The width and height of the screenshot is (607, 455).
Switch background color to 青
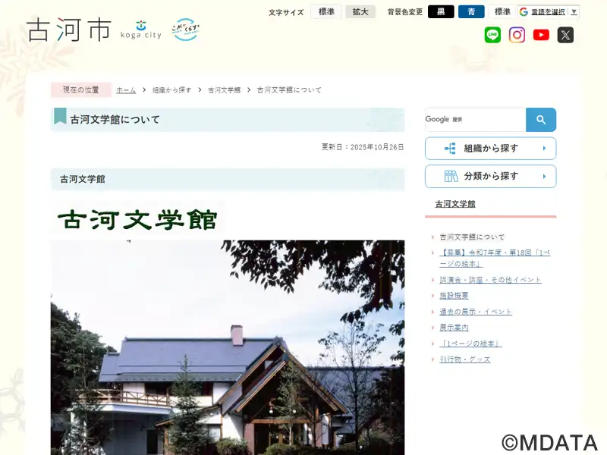click(x=471, y=12)
